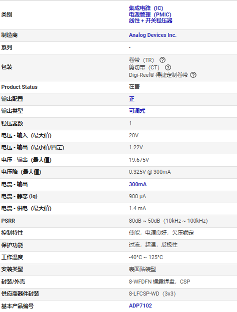Click the 保护功能 row label
This screenshot has height=312, width=237.
(12, 245)
